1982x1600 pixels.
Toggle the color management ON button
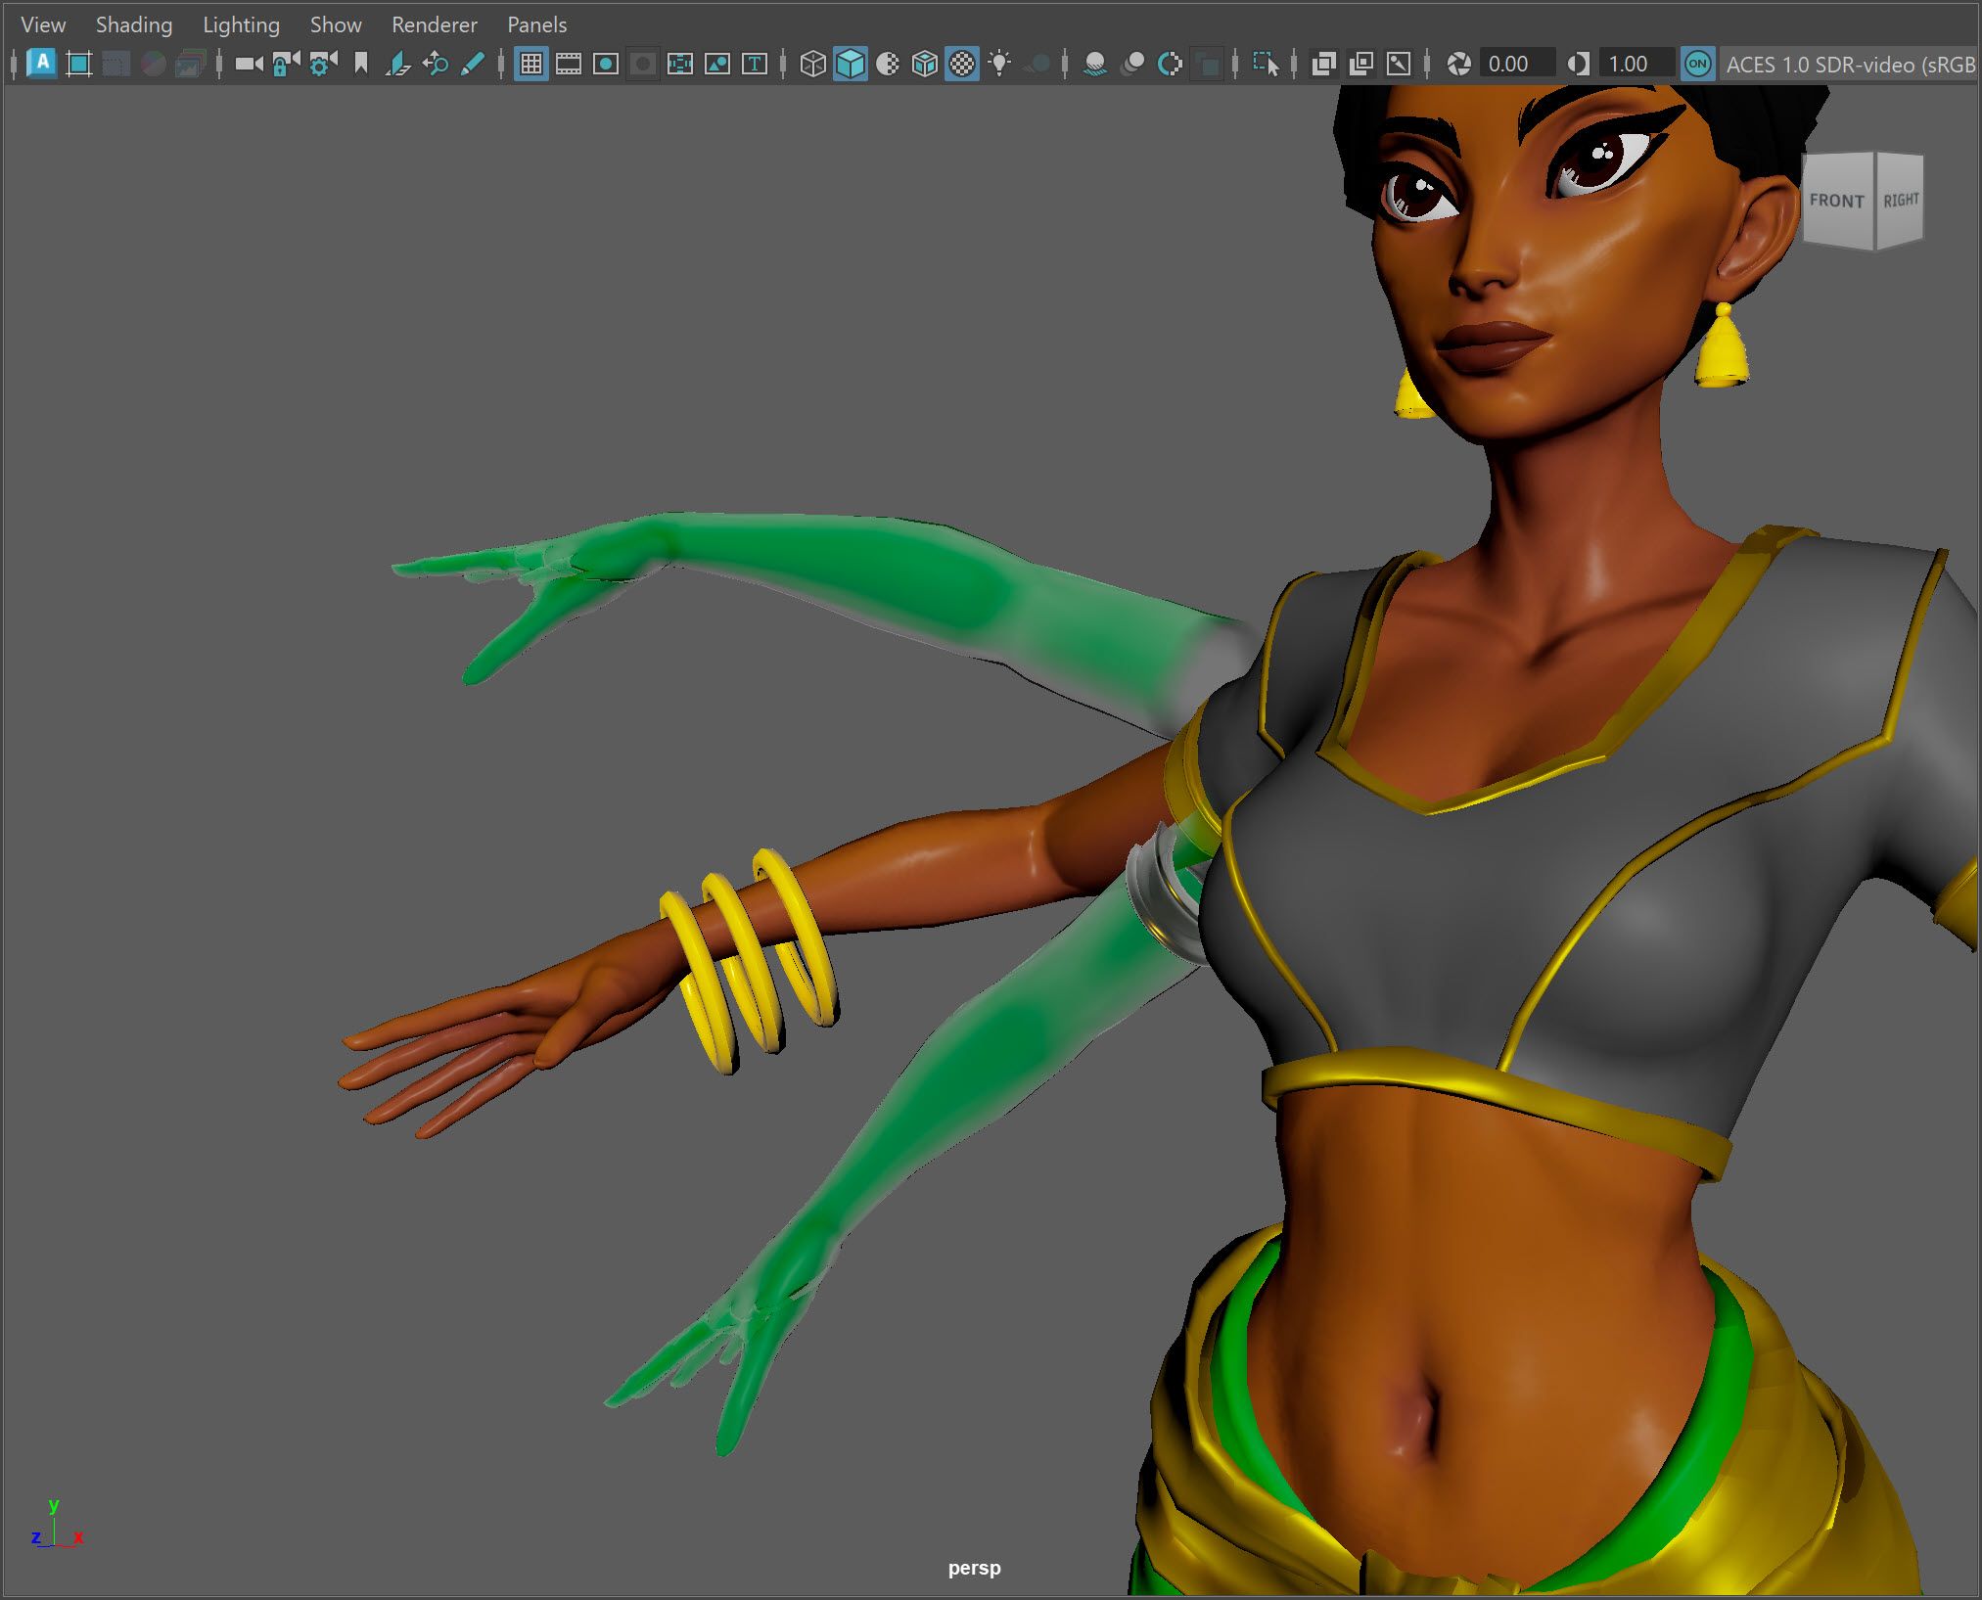pos(1697,65)
